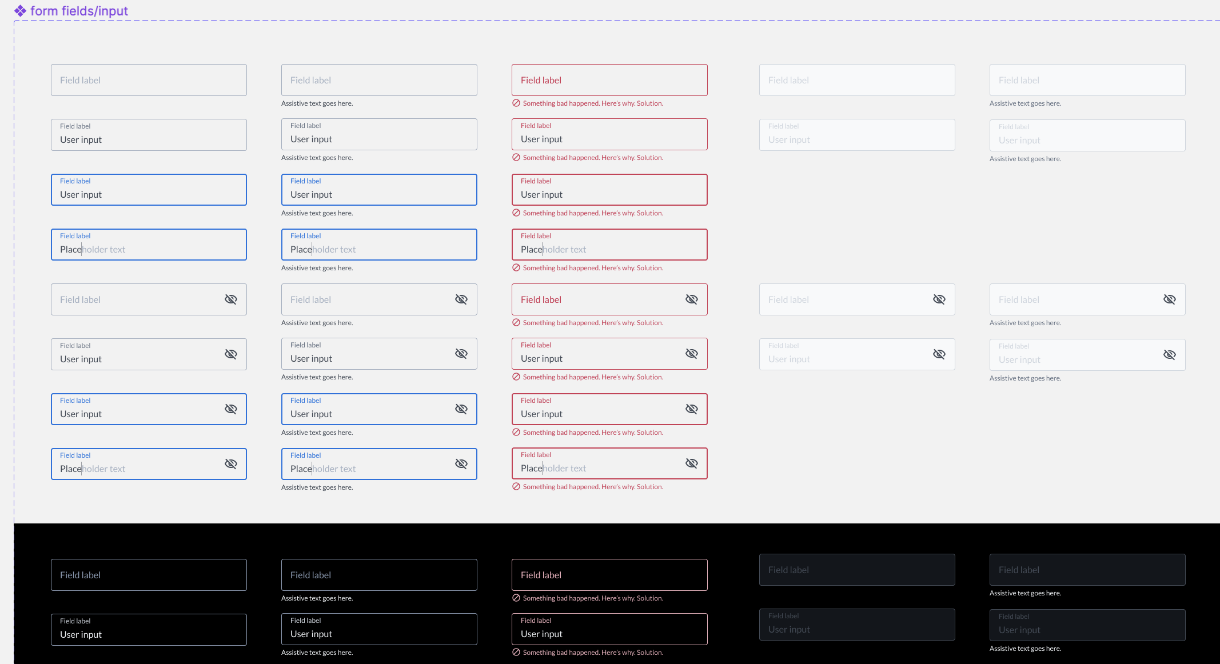This screenshot has width=1220, height=664.
Task: Click error circle icon under dark empty error field
Action: (x=516, y=598)
